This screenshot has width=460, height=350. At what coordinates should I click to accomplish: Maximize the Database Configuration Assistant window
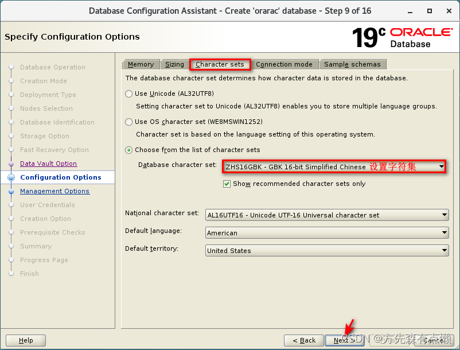430,11
